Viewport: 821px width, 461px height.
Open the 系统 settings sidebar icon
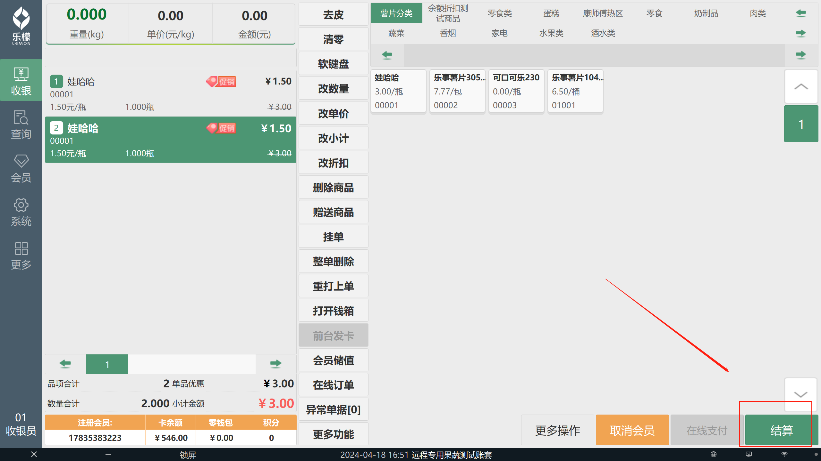pyautogui.click(x=21, y=212)
